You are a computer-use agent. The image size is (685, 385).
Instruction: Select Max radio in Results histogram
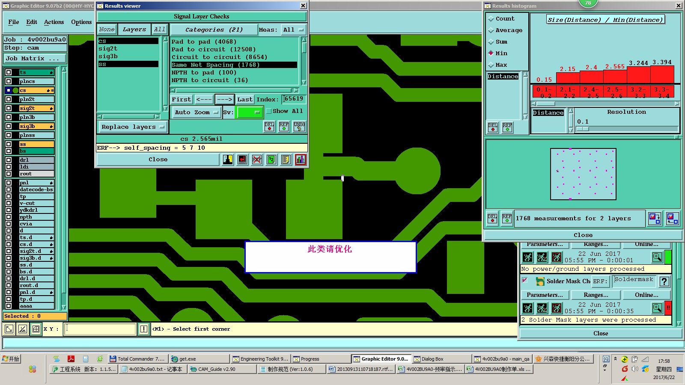(491, 65)
